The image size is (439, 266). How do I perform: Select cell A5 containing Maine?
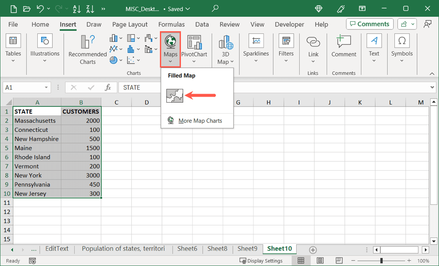click(37, 148)
